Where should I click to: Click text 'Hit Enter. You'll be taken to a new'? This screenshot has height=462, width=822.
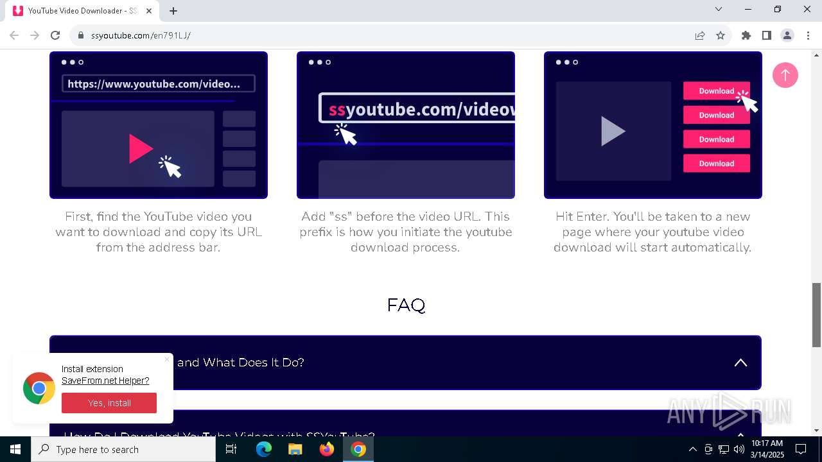pos(652,217)
